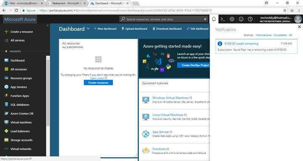Image resolution: width=303 pixels, height=161 pixels.
Task: Click the Create DevOps Project button
Action: click(194, 65)
